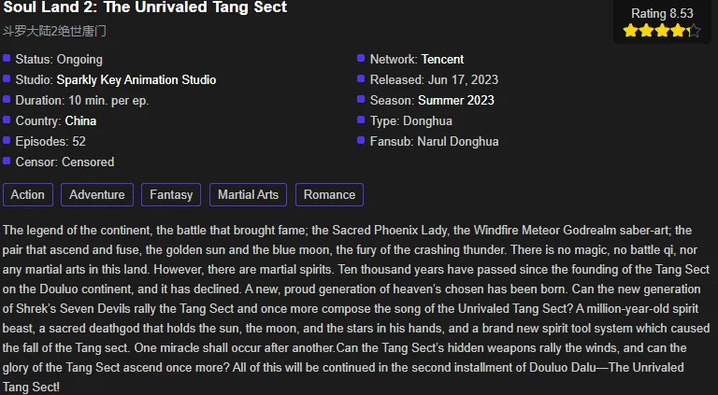The image size is (718, 395).
Task: Click the Rating 8.53 label
Action: [x=662, y=14]
